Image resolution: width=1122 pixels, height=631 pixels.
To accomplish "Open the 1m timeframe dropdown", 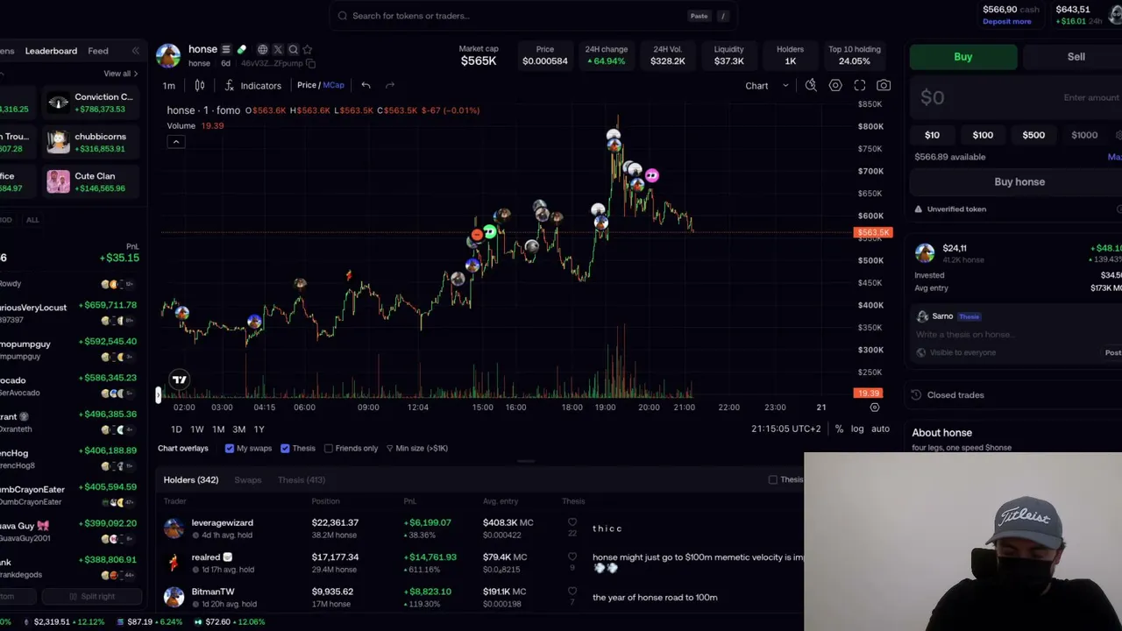I will pos(168,85).
